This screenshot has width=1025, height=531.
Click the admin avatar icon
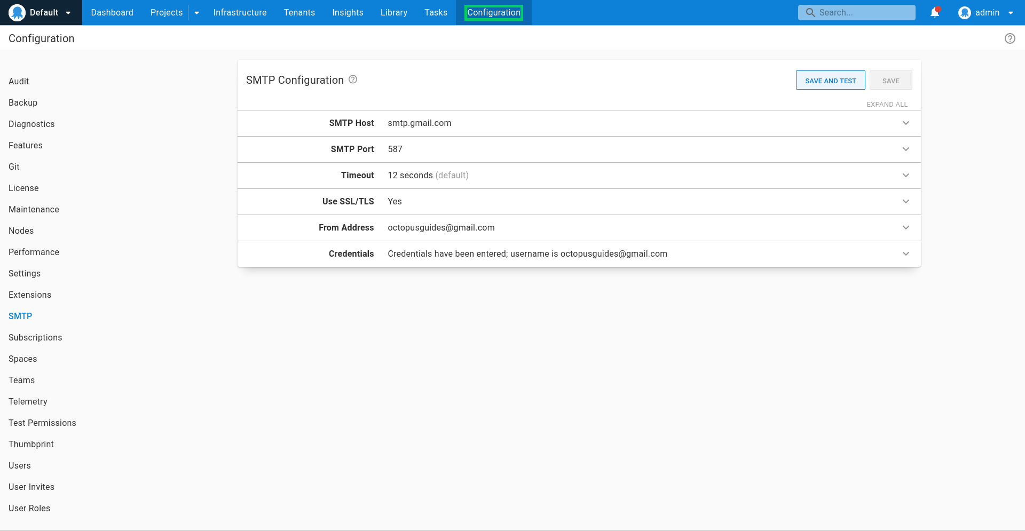[964, 12]
